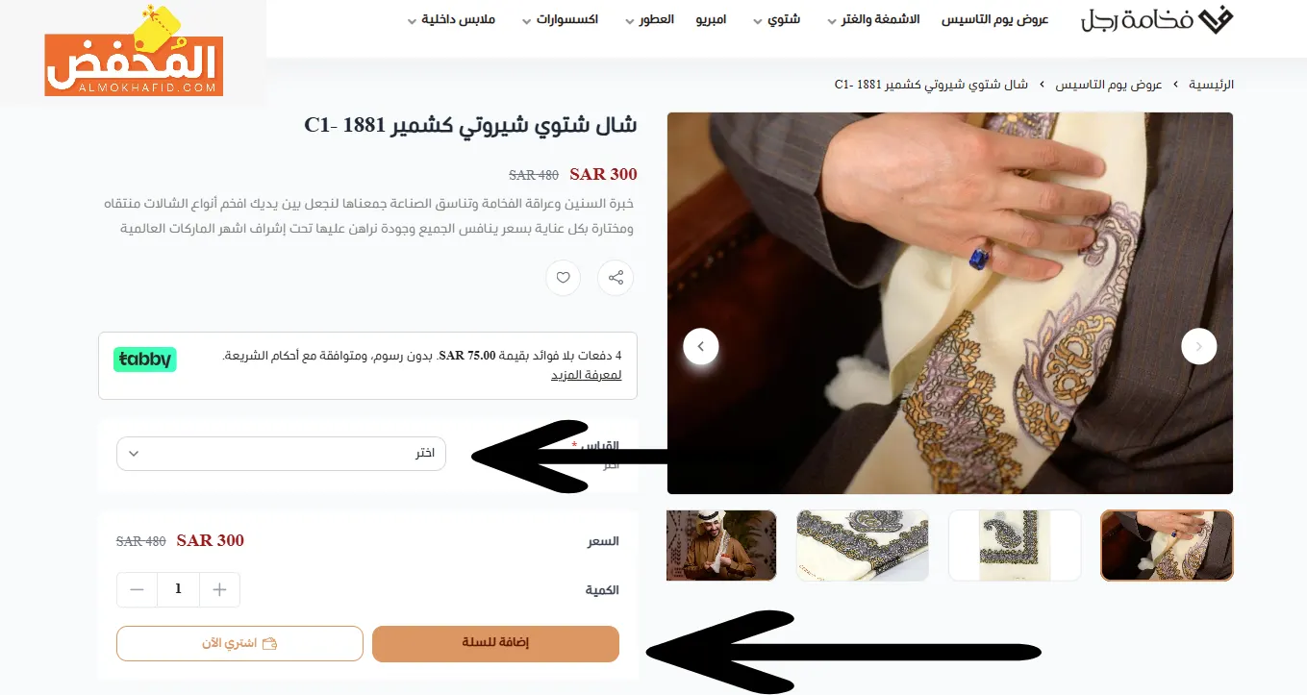Increase quantity with the plus button
The height and width of the screenshot is (695, 1307).
point(219,589)
